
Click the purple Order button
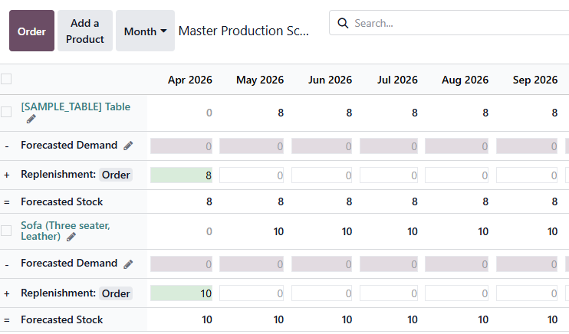pyautogui.click(x=31, y=31)
